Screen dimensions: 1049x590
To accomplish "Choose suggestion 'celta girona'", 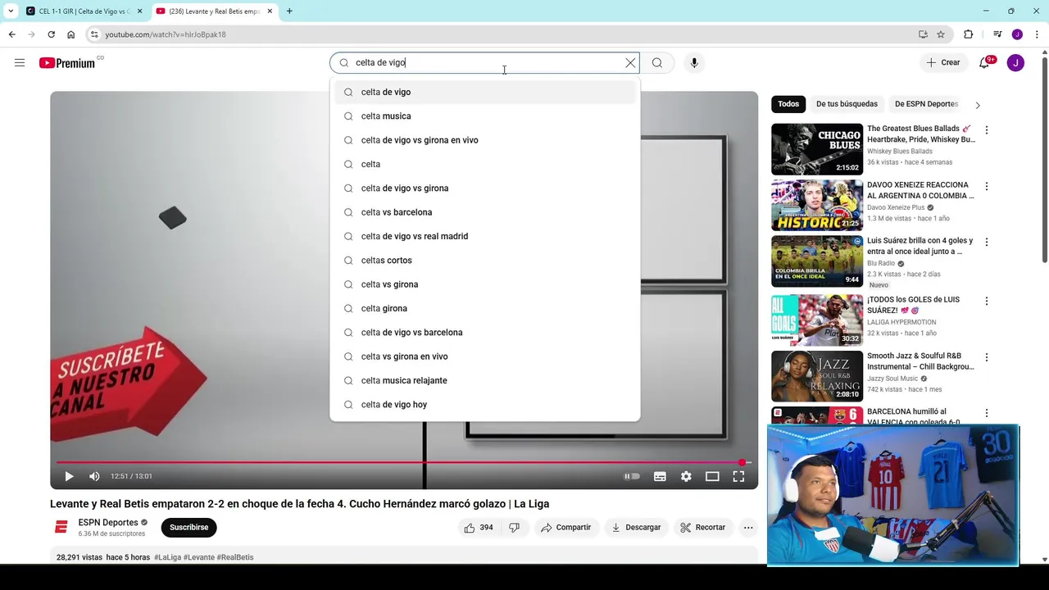I will point(484,308).
